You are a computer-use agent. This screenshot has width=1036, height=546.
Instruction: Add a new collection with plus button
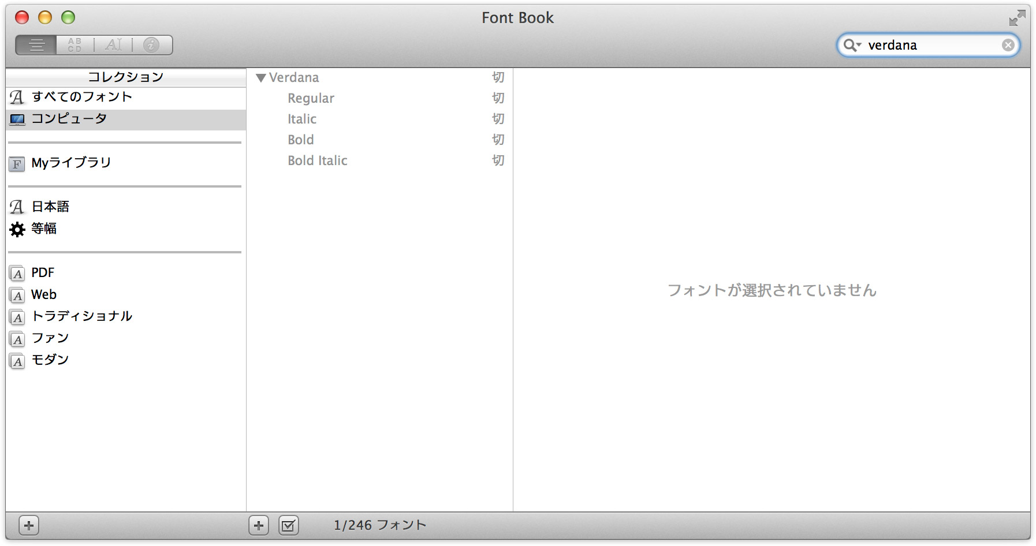click(29, 525)
